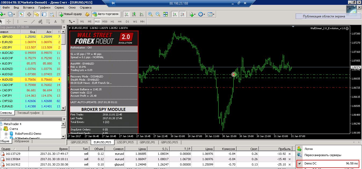Open the Файл menu

pyautogui.click(x=6, y=7)
